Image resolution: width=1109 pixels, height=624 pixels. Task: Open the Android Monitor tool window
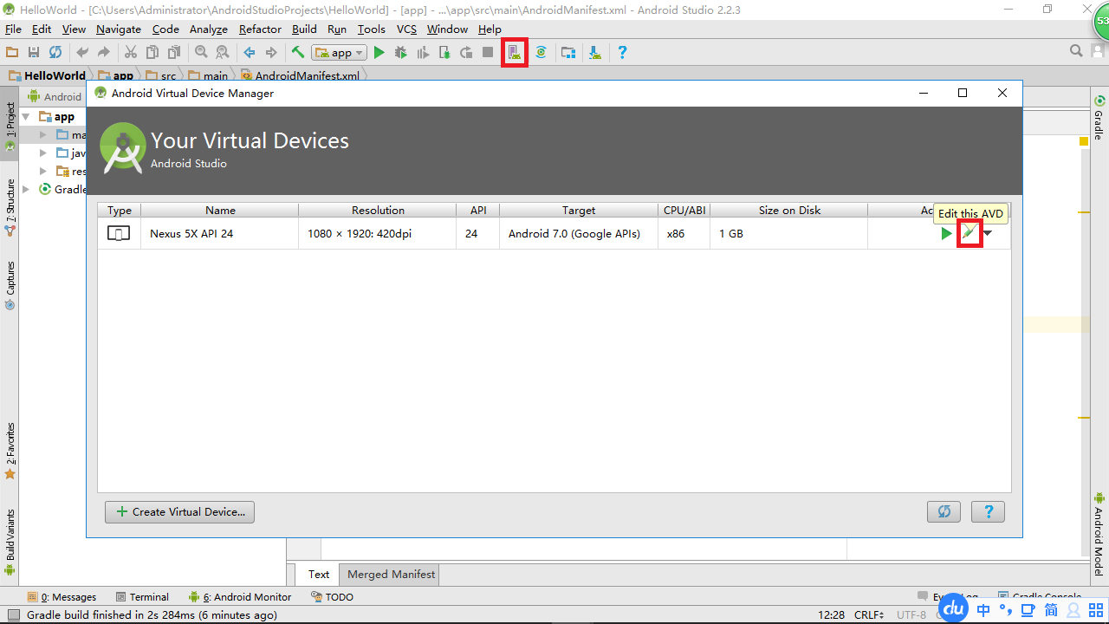(x=240, y=596)
